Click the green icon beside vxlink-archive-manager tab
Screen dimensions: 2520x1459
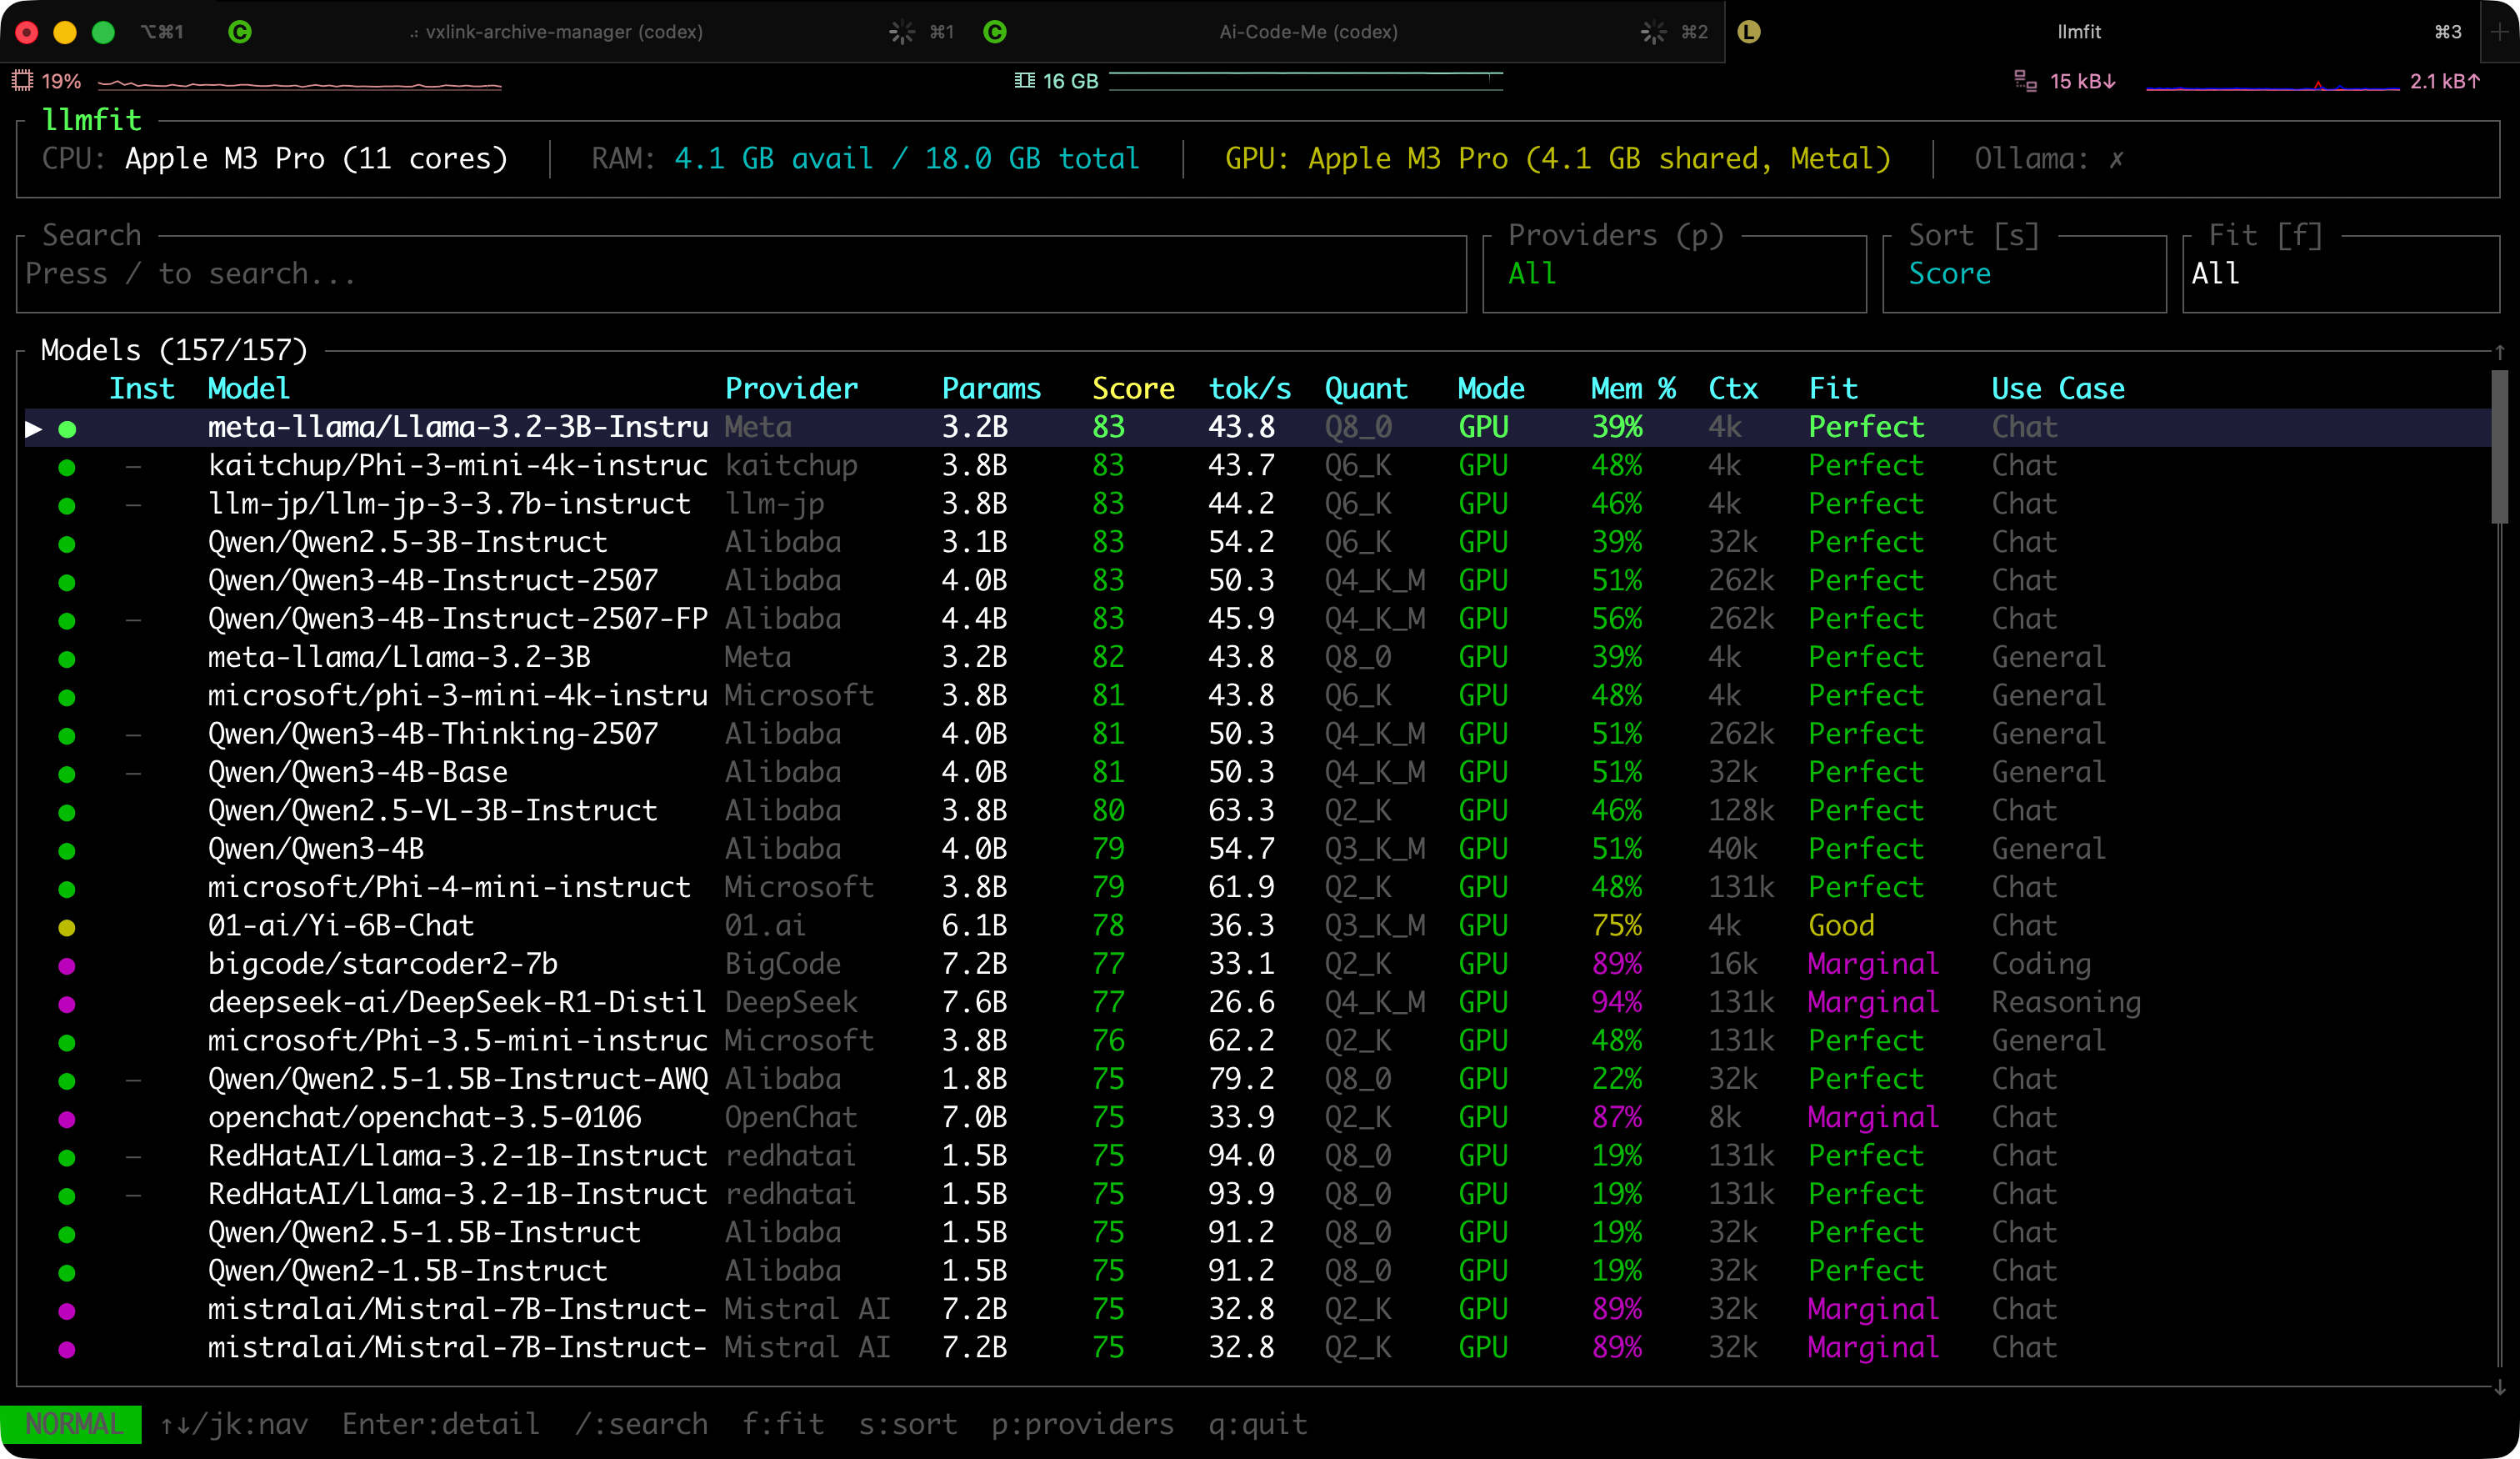[x=240, y=32]
